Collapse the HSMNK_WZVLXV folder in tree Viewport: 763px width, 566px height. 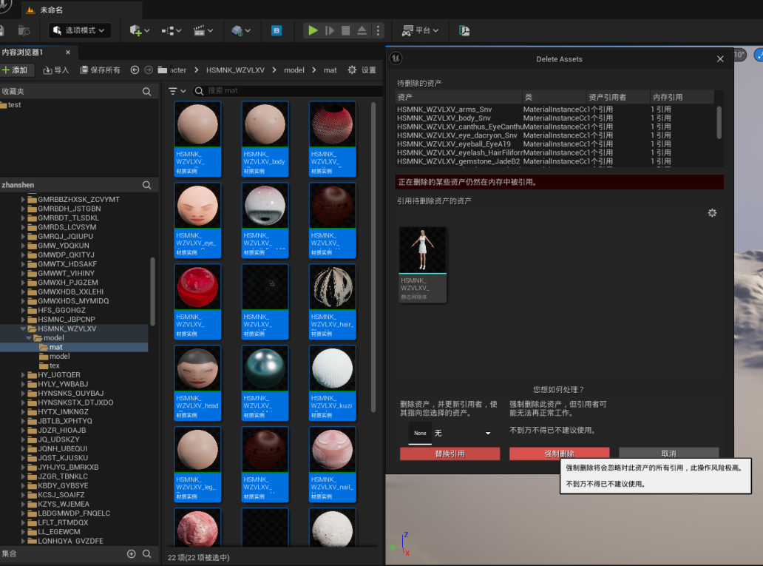pyautogui.click(x=24, y=329)
